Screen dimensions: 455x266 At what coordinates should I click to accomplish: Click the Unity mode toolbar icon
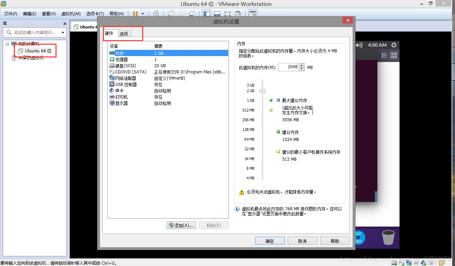pos(238,14)
